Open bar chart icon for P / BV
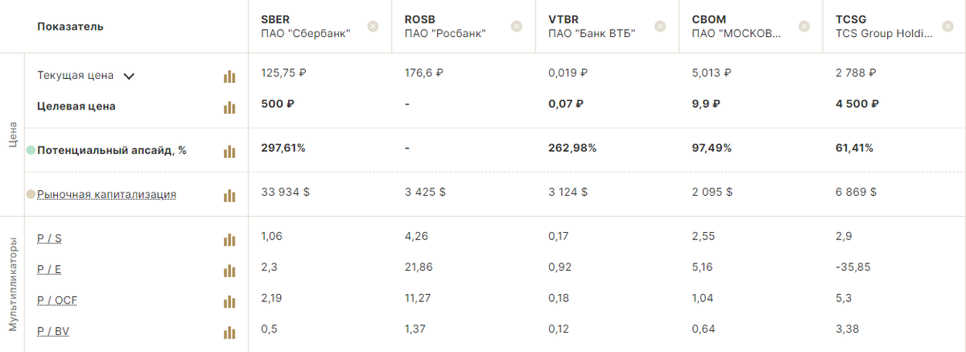The width and height of the screenshot is (966, 352). pos(229,332)
